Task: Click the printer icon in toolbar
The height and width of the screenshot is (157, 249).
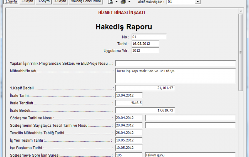Action: [123, 2]
